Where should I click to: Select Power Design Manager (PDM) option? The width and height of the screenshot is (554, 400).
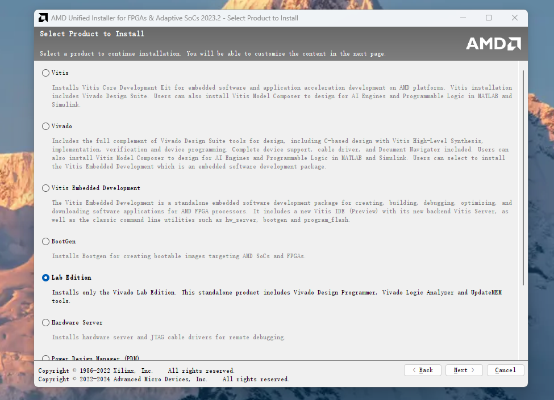pyautogui.click(x=45, y=358)
